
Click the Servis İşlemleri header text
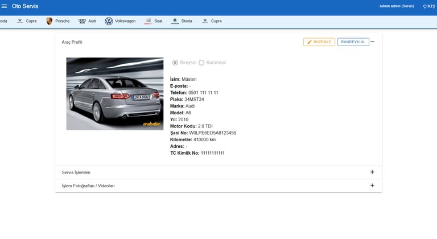(x=76, y=172)
